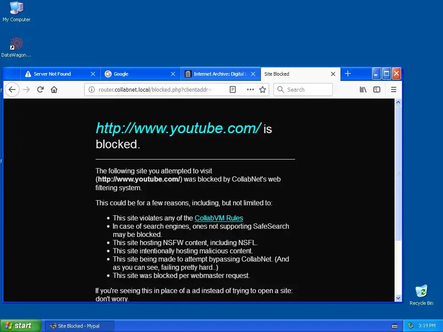
Task: Switch to the Internet Archive tab
Action: click(220, 74)
